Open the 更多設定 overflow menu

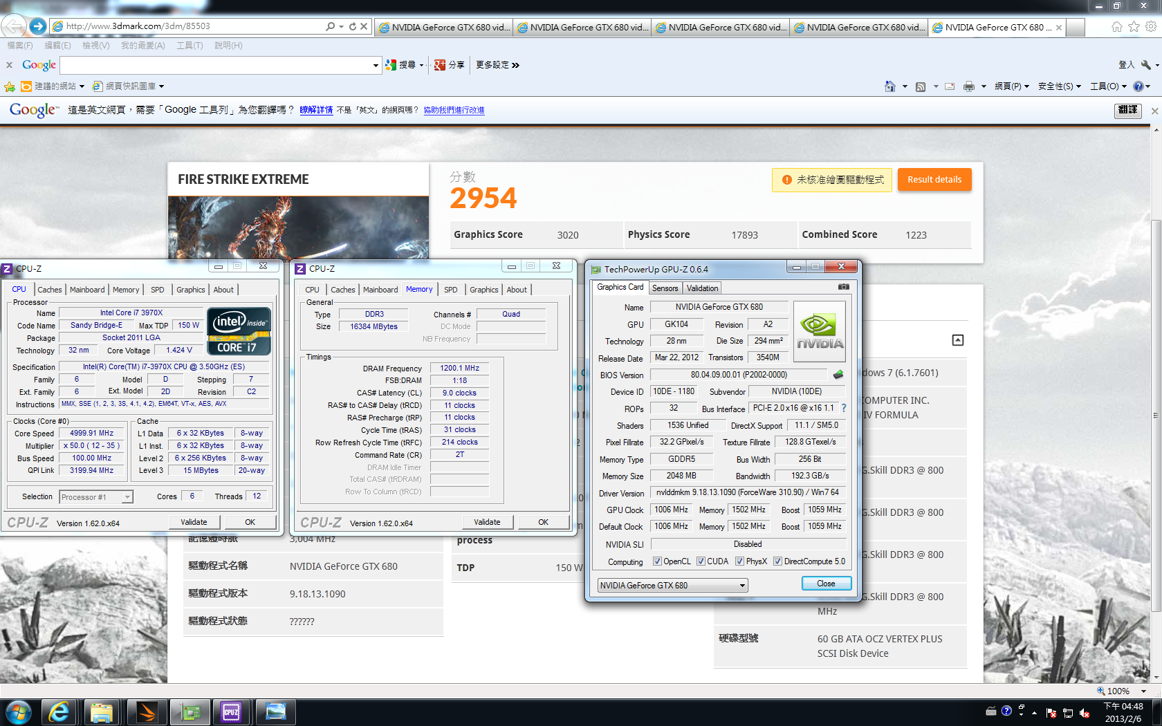coord(497,65)
